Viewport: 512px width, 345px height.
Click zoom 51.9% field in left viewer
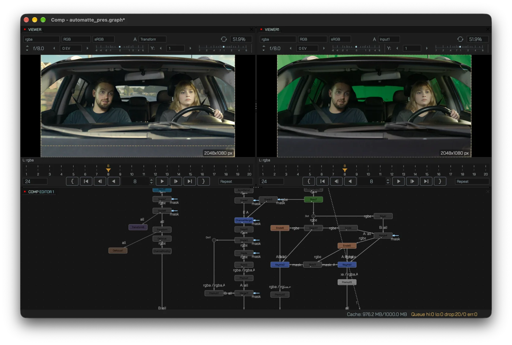click(241, 39)
